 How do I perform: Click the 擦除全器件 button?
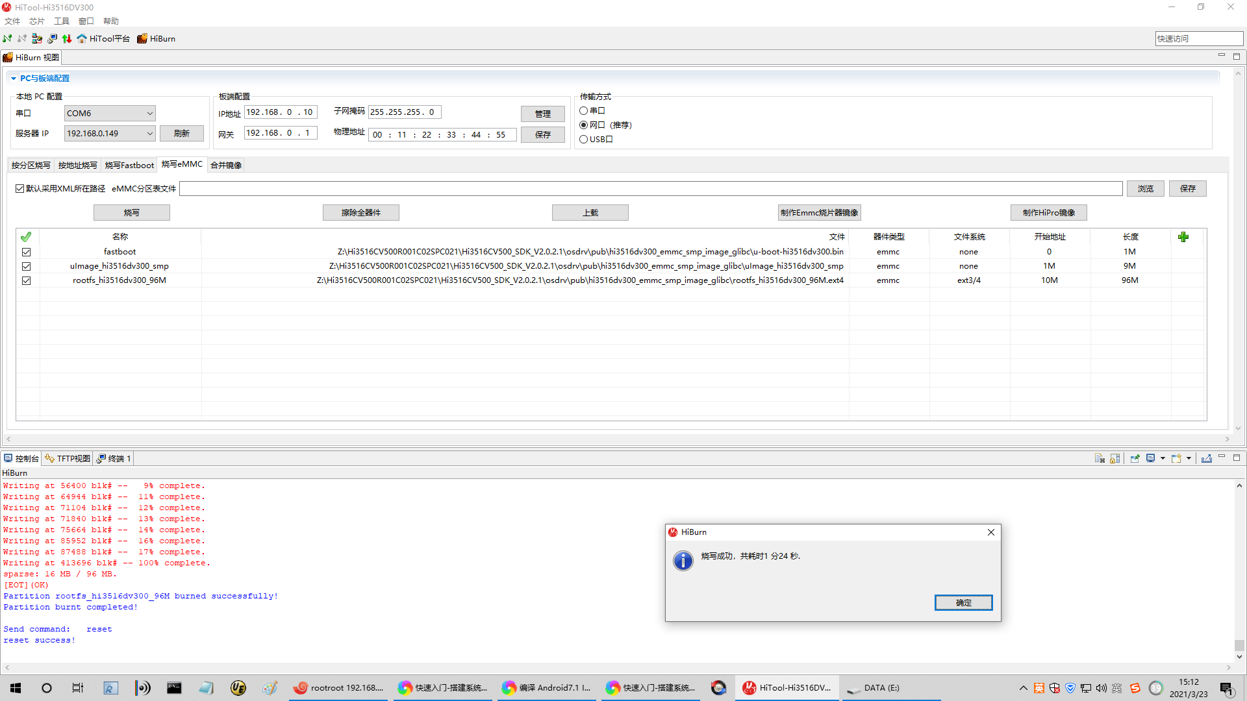(x=360, y=212)
